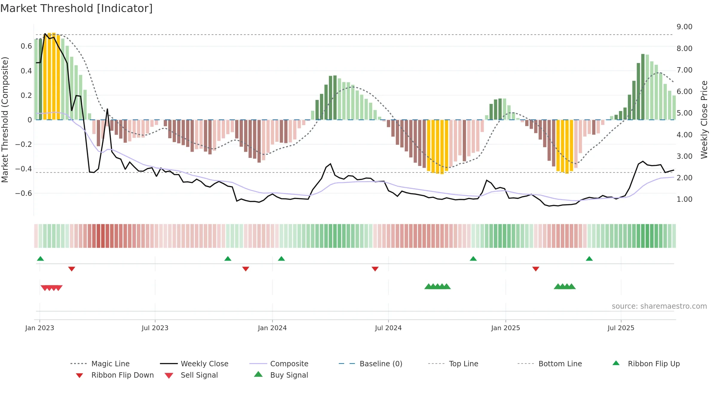This screenshot has width=717, height=403.
Task: Click the Jul 2025 x-axis label
Action: pyautogui.click(x=621, y=328)
